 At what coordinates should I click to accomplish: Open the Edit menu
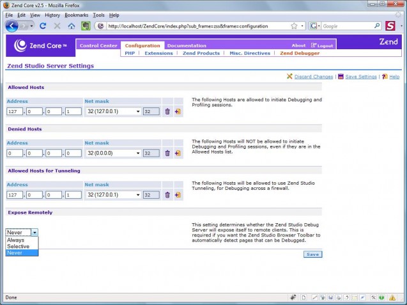[21, 15]
